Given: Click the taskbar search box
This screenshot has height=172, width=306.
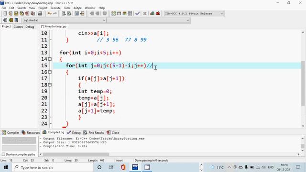Looking at the screenshot, I should click(53, 167).
